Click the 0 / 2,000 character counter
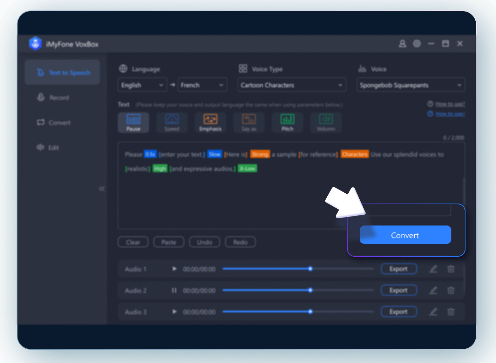 point(454,138)
